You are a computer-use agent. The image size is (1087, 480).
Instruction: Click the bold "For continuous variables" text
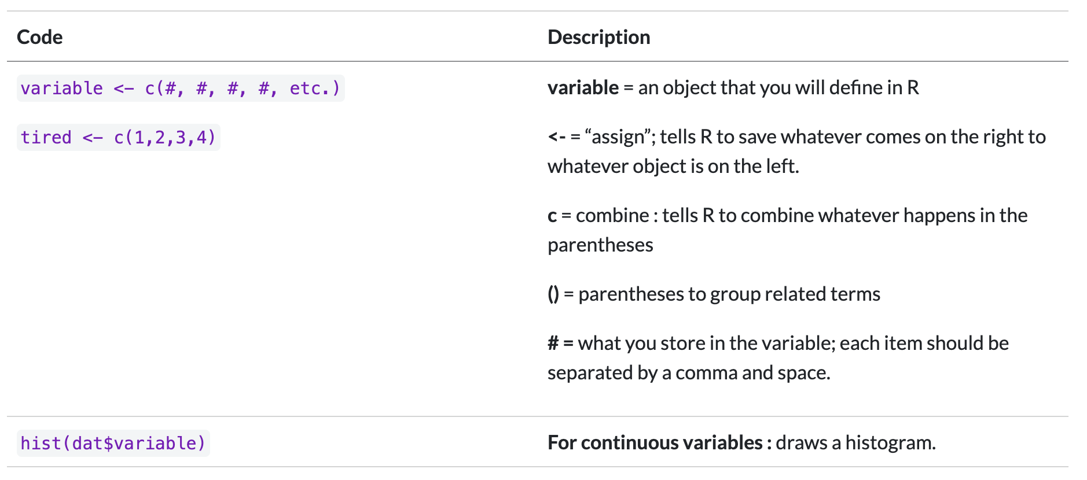tap(655, 443)
